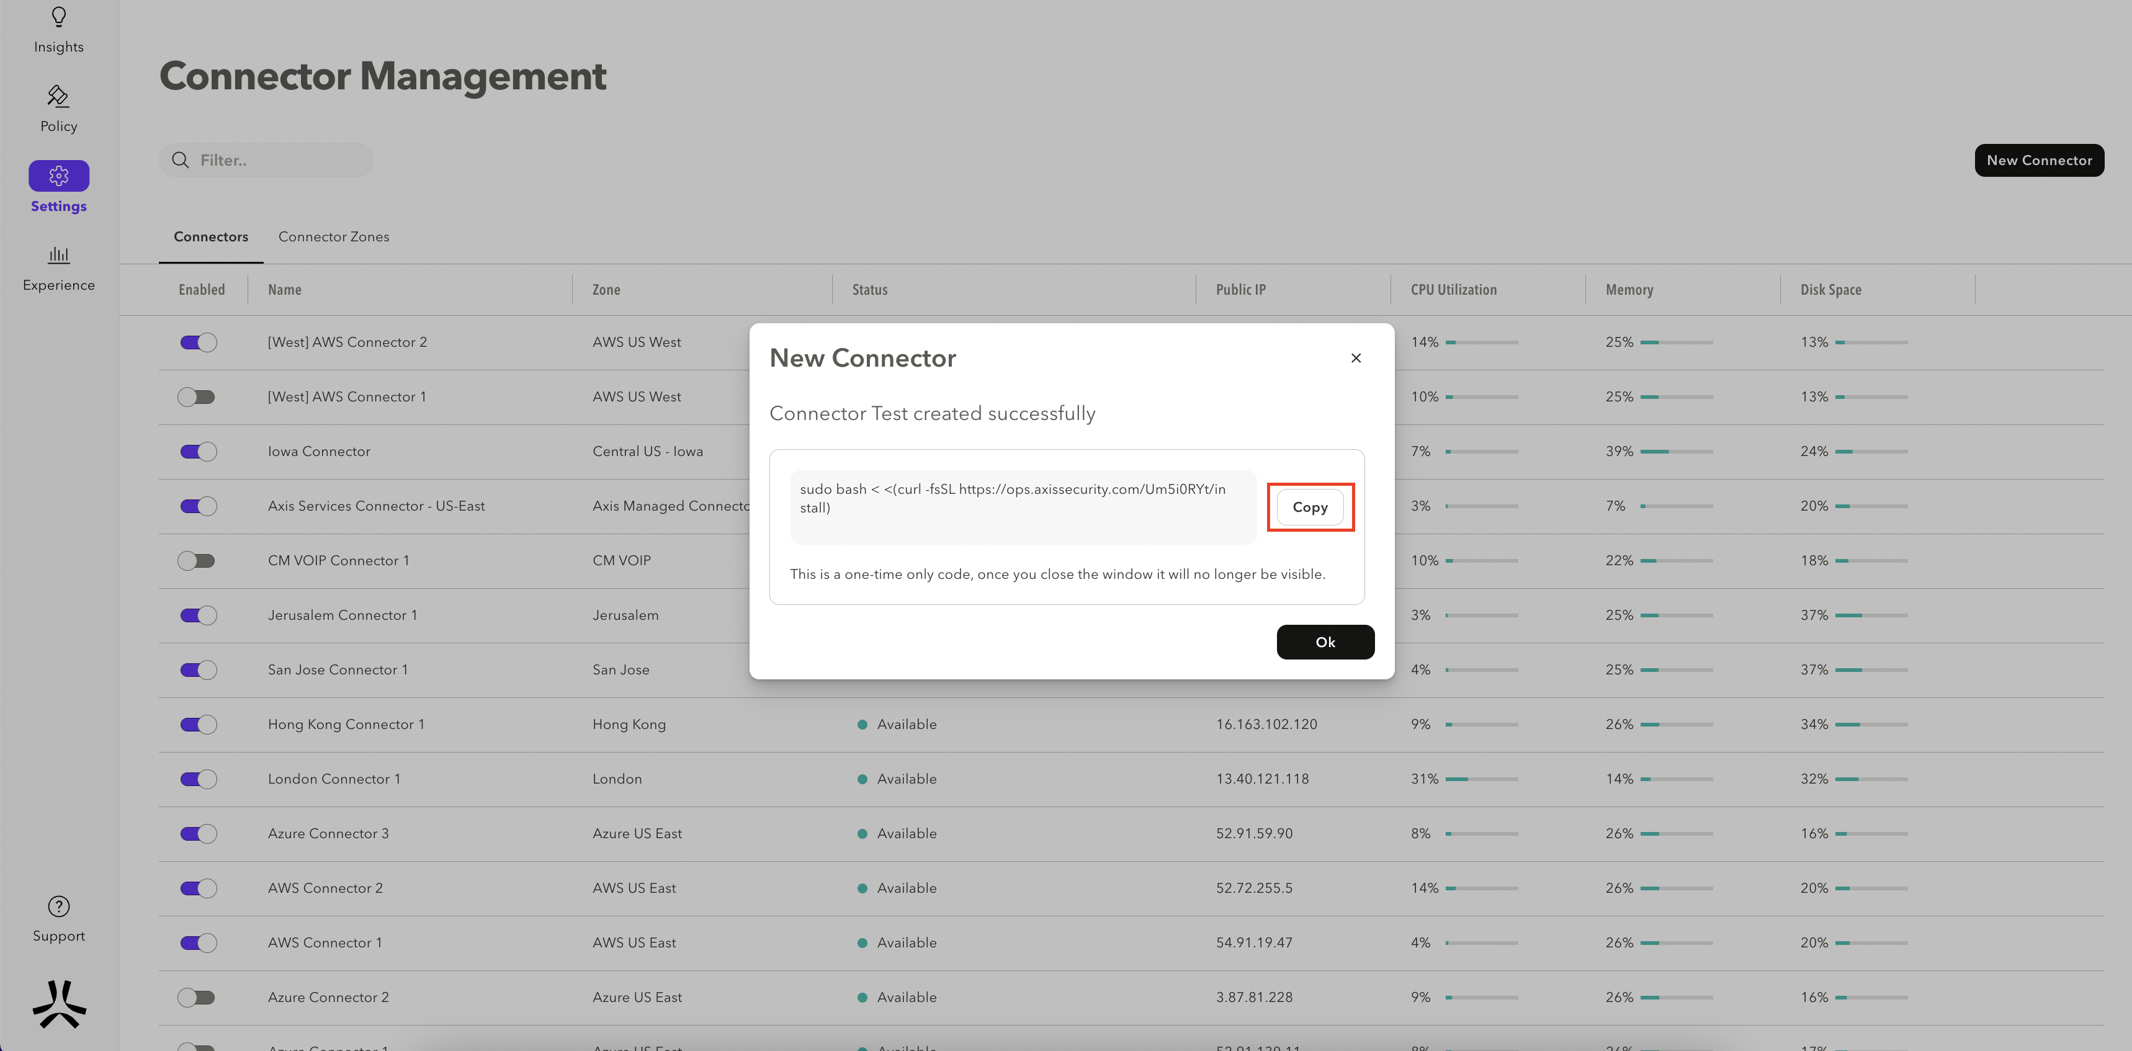Enable the CM VOIP Connector 1 toggle
Image resolution: width=2132 pixels, height=1051 pixels.
[197, 561]
